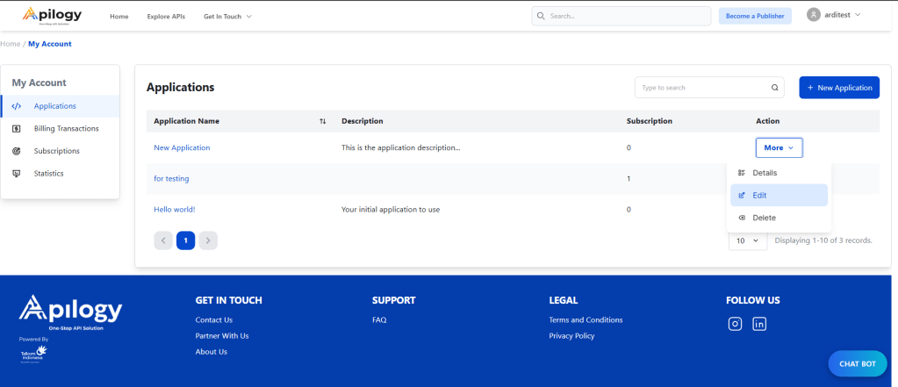Image resolution: width=898 pixels, height=387 pixels.
Task: Click the Applications code icon in sidebar
Action: (x=16, y=106)
